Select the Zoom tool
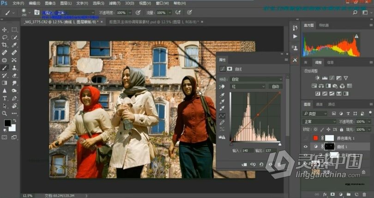 (x=4, y=113)
